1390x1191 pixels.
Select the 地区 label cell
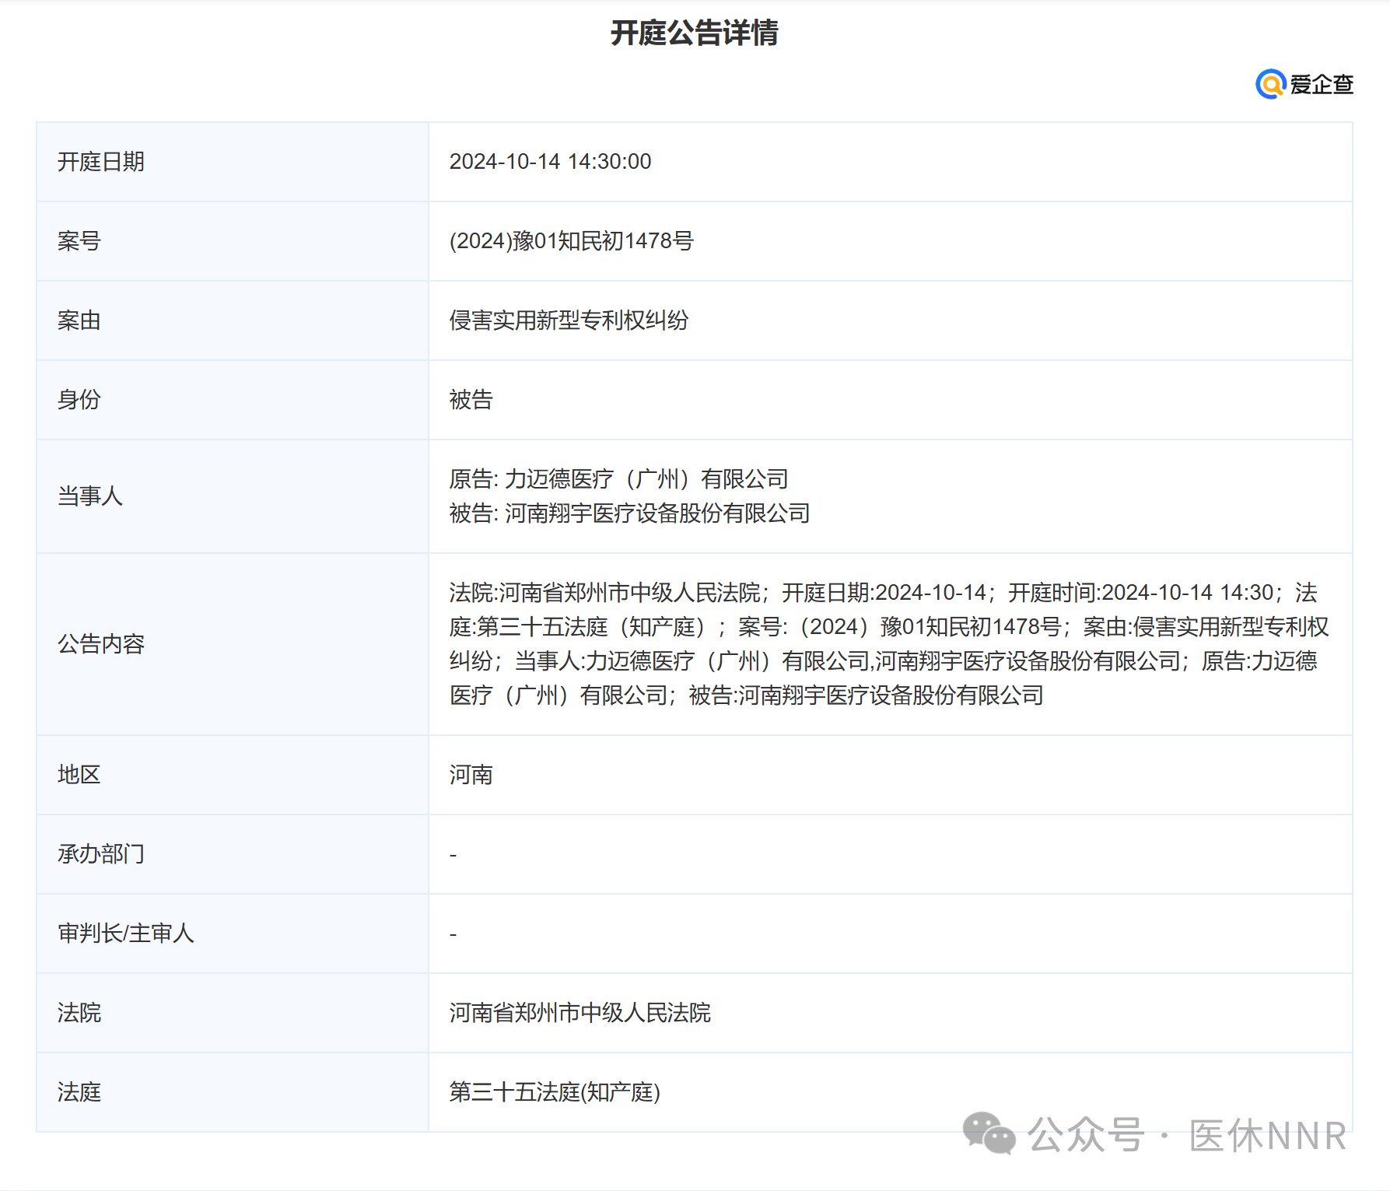(233, 775)
